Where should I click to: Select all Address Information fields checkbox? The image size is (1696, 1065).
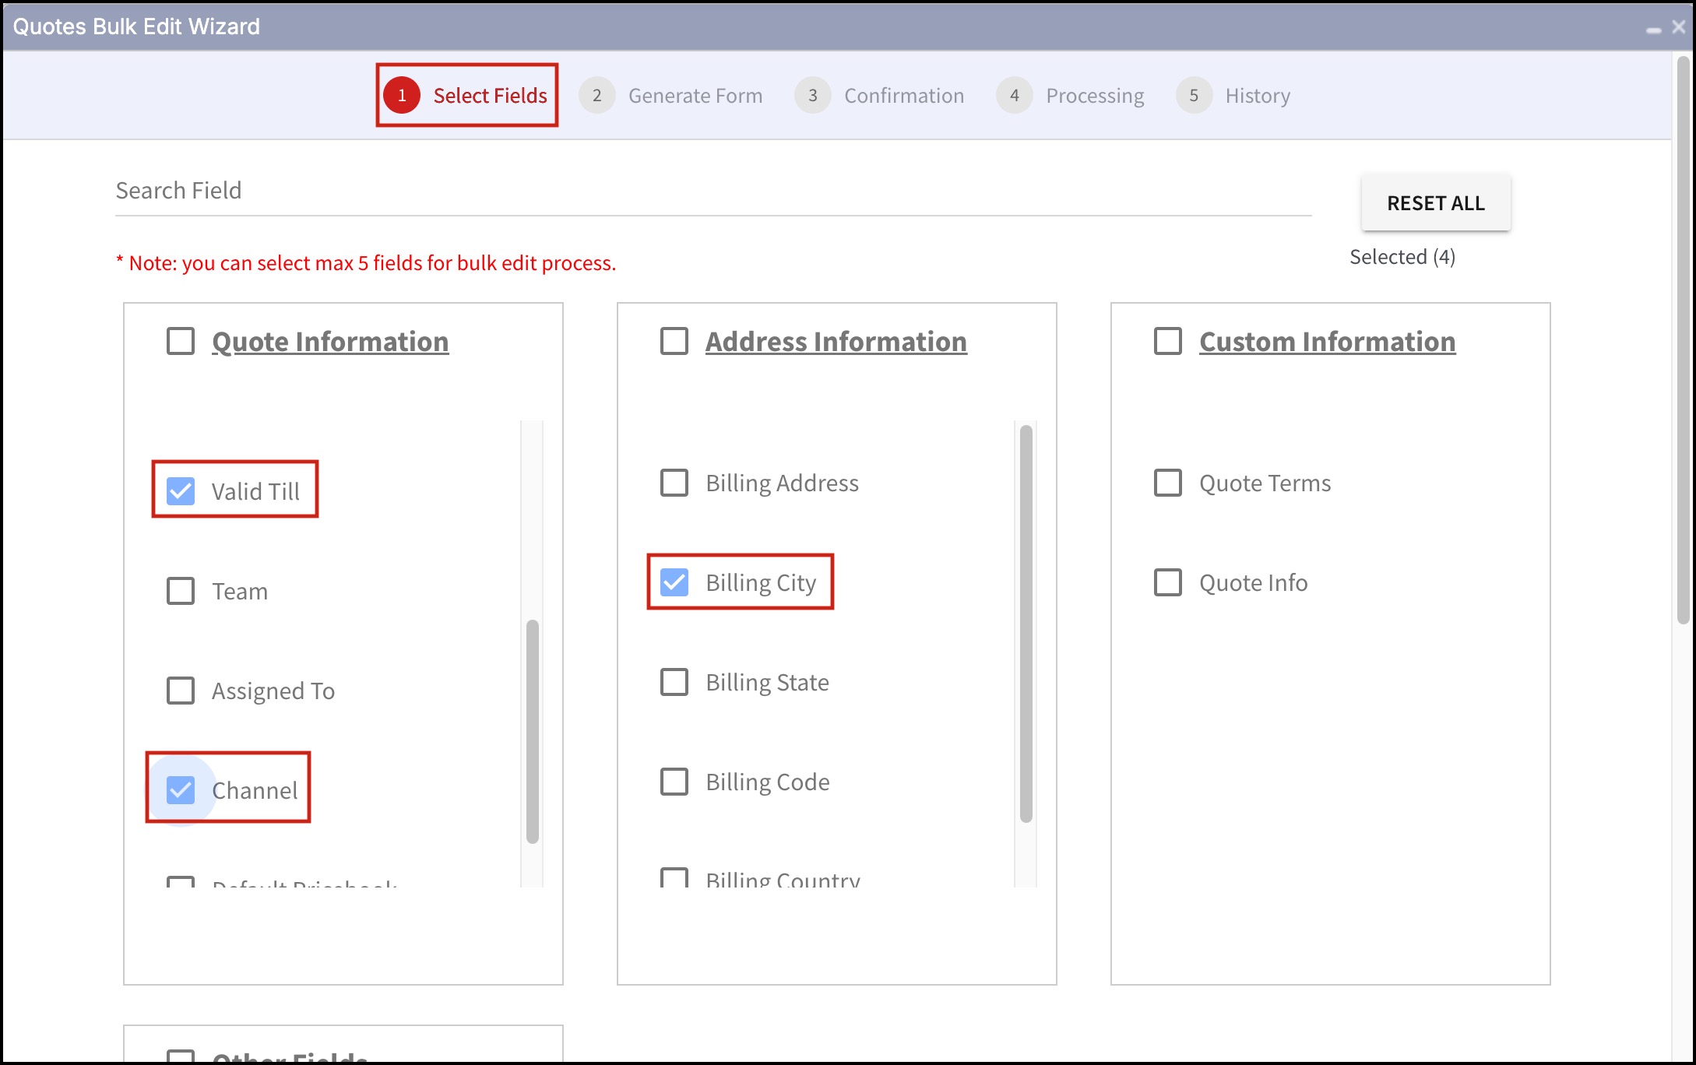(674, 341)
